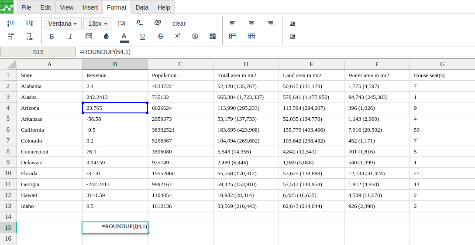
Task: Click the text wrap icon
Action: click(122, 24)
